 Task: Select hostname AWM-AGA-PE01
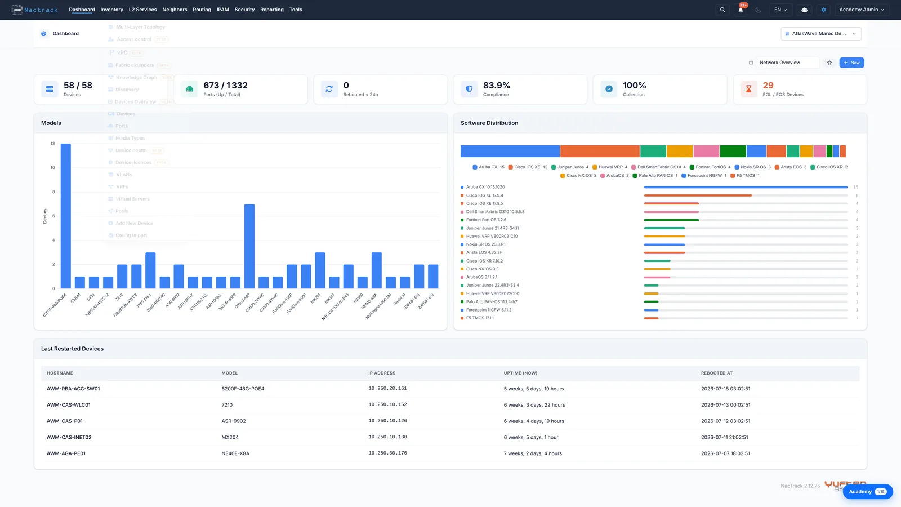coord(66,453)
